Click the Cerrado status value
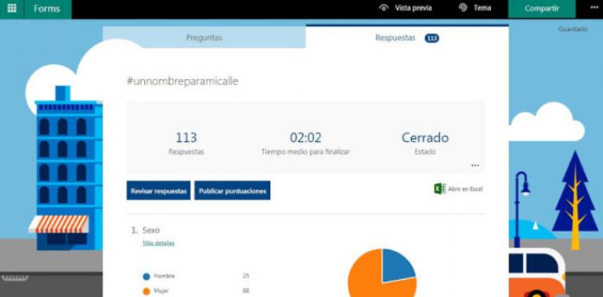This screenshot has height=297, width=603. click(425, 138)
